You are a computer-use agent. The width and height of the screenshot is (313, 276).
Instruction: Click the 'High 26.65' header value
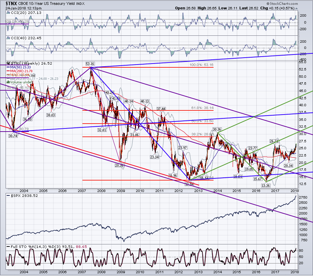point(207,8)
